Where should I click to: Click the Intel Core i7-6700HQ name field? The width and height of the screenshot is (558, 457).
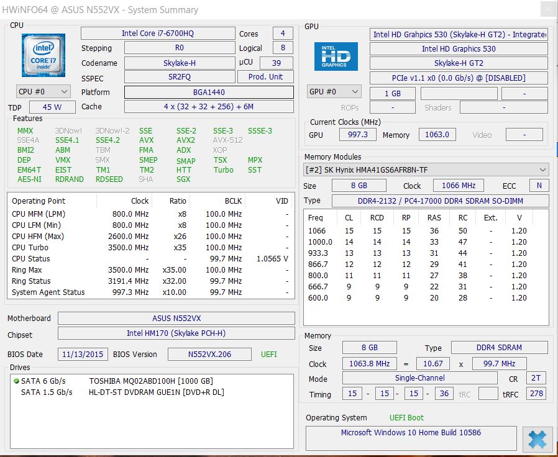[x=158, y=33]
